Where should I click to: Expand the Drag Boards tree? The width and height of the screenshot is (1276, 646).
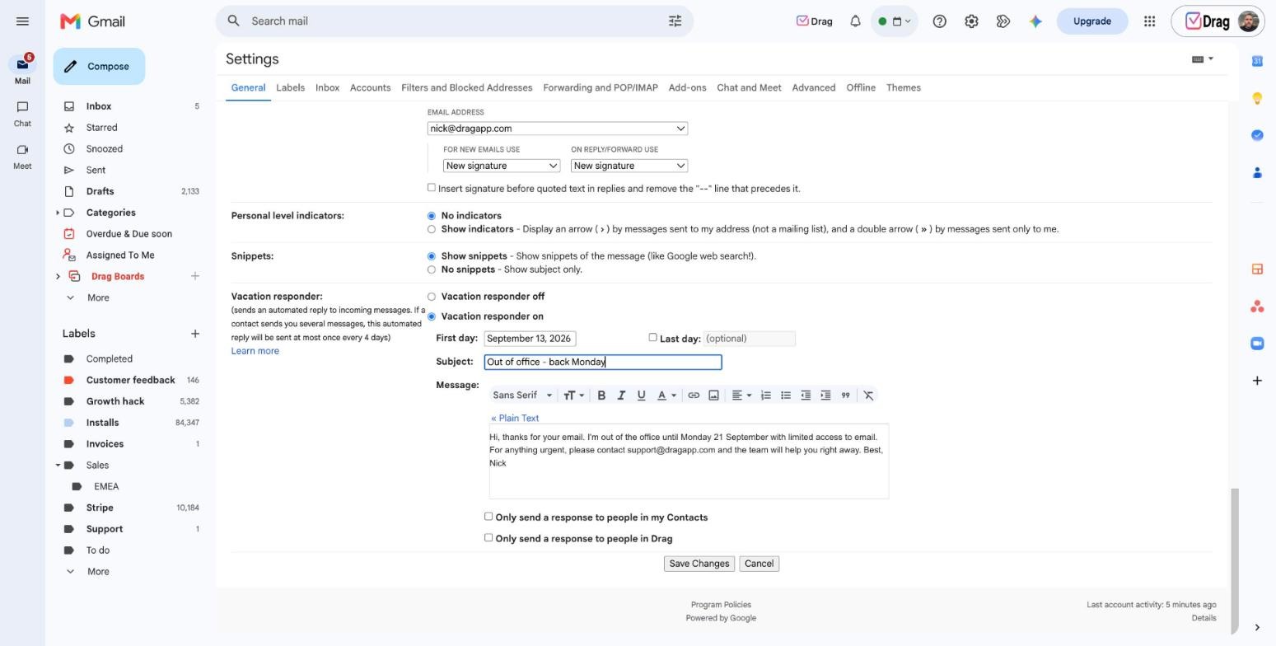58,277
